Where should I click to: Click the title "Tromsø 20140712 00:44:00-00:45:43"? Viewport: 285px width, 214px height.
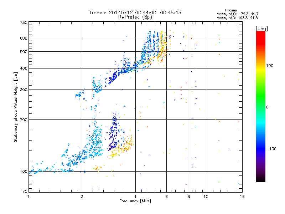pos(135,12)
